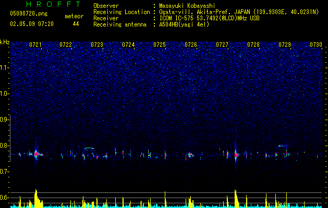Click the tall yellow signal peak after 0727
The height and width of the screenshot is (208, 328).
(236, 198)
